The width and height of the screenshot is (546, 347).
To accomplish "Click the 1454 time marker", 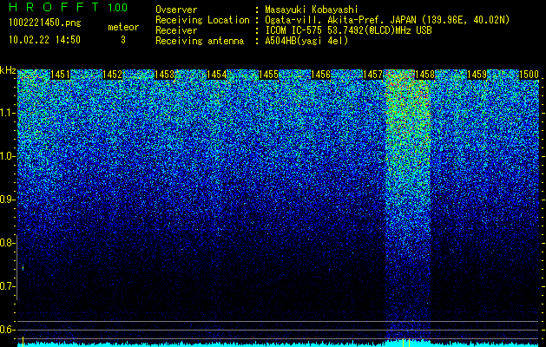I will tap(217, 75).
